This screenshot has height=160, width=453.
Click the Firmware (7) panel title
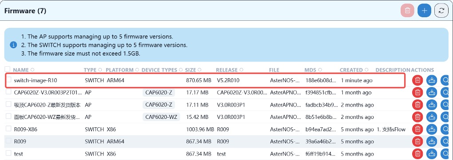click(x=25, y=11)
